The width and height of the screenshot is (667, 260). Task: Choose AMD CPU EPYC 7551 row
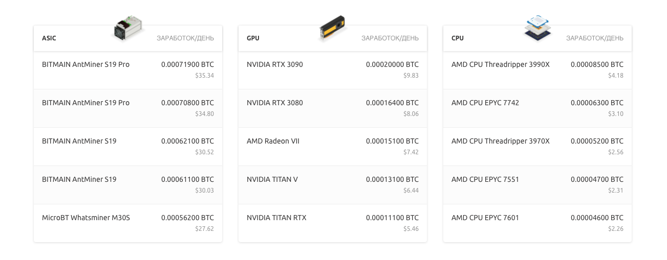click(x=485, y=180)
